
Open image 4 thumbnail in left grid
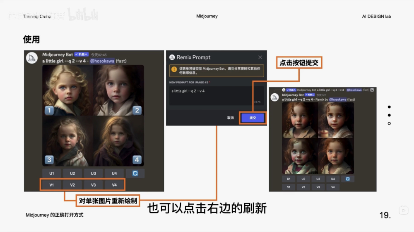pyautogui.click(x=118, y=141)
